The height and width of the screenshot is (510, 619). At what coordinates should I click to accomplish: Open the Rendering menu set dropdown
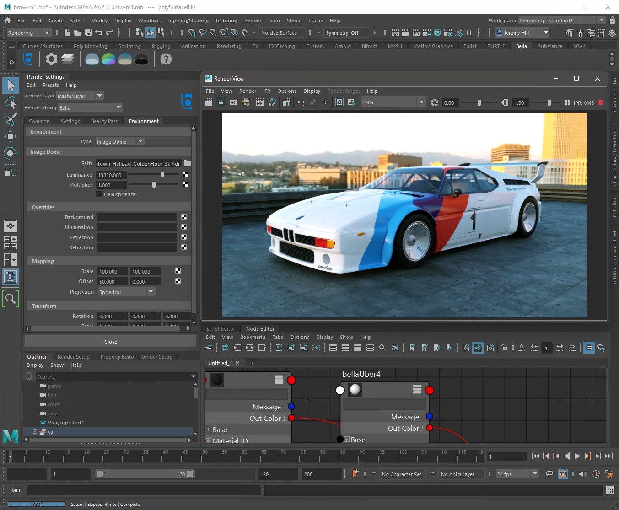[29, 32]
